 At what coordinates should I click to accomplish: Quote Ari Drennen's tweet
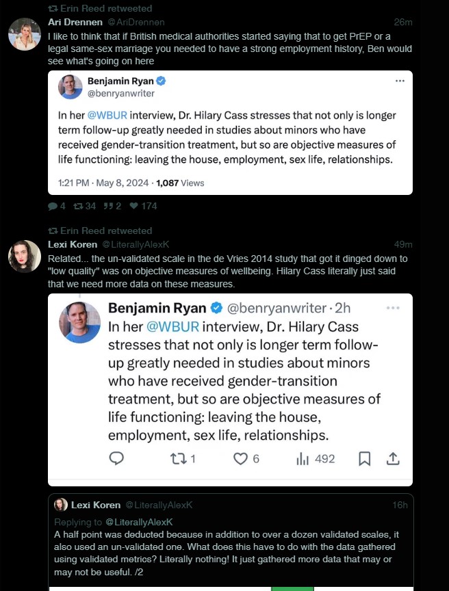coord(107,206)
